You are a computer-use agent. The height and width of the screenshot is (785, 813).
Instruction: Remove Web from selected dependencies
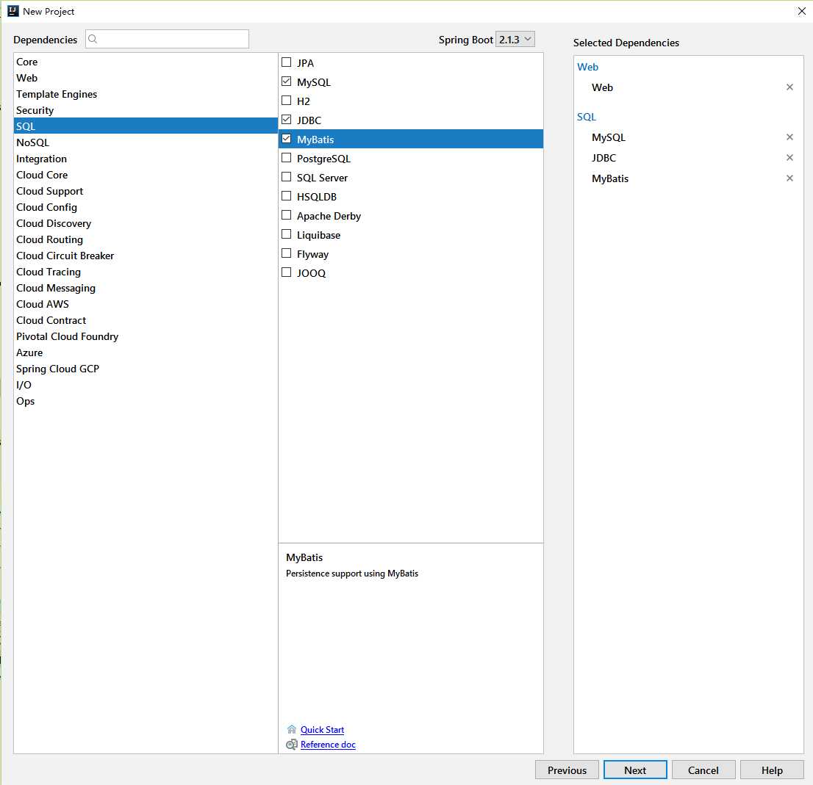tap(789, 87)
